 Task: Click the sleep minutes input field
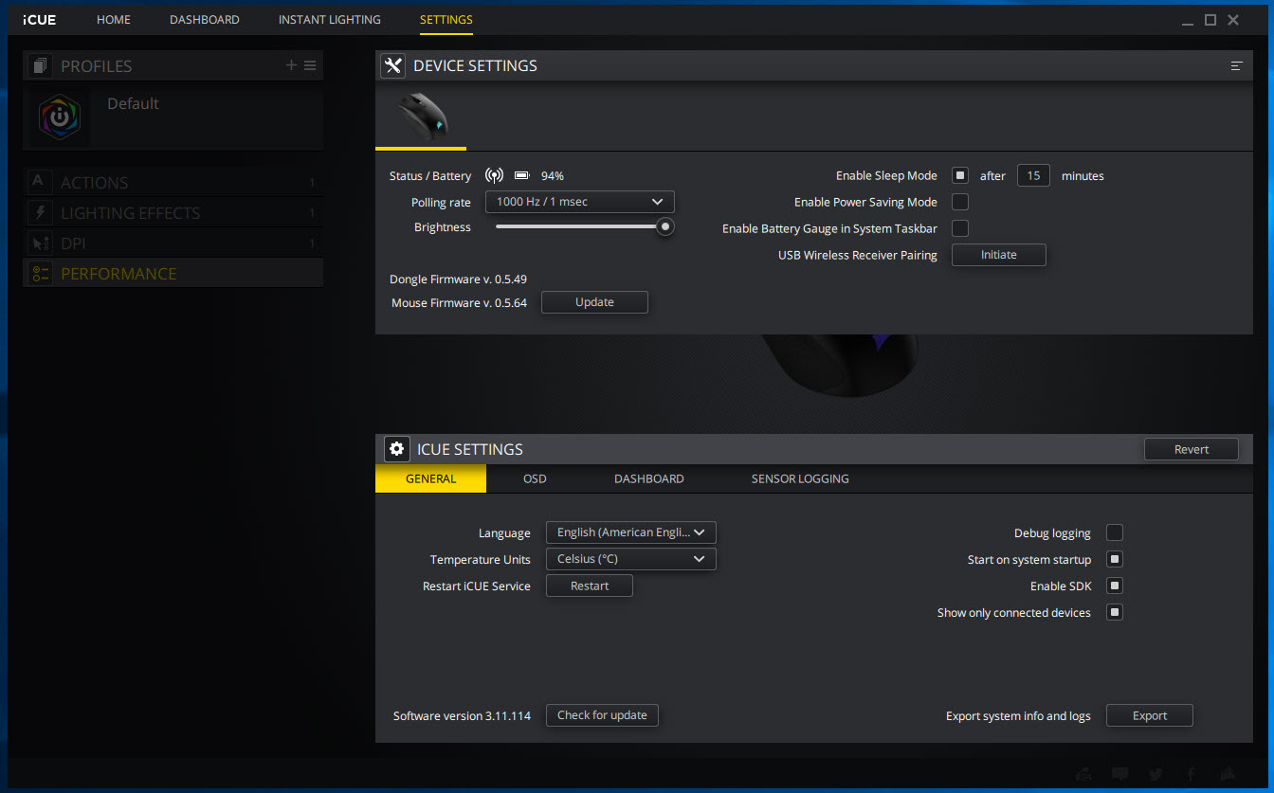(1033, 175)
